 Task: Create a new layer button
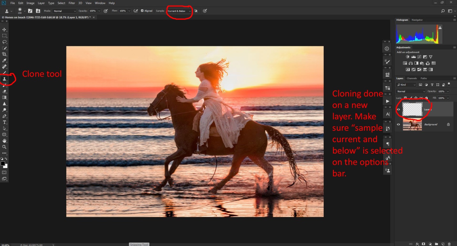click(443, 244)
